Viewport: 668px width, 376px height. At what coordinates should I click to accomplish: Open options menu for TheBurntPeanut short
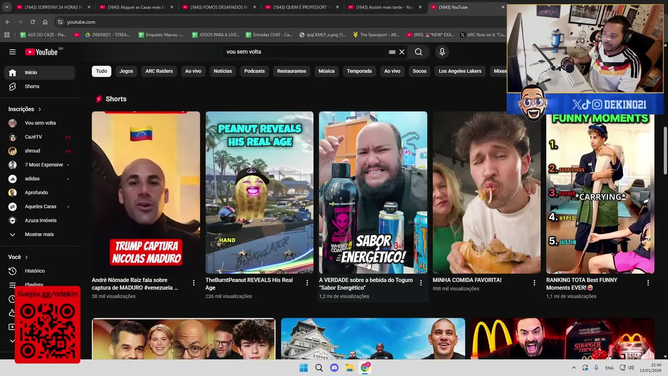tap(307, 283)
